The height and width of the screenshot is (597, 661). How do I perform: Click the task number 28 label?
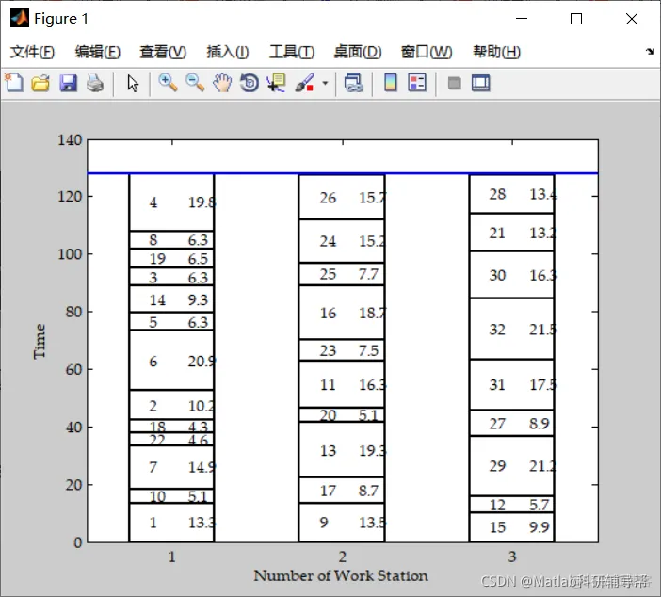coord(497,194)
